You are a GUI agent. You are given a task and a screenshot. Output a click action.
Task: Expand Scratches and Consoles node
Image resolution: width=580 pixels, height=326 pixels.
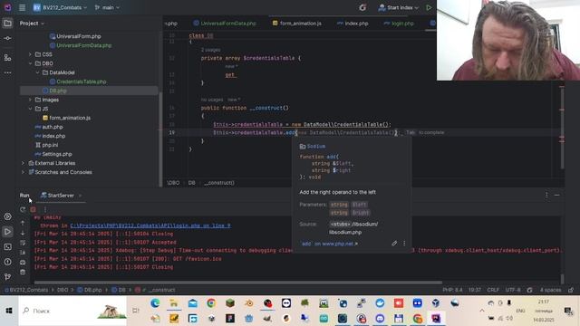point(23,172)
